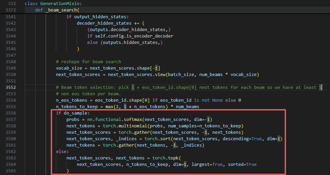
Task: Click comment '# reshape for beam search'
Action: (88, 61)
